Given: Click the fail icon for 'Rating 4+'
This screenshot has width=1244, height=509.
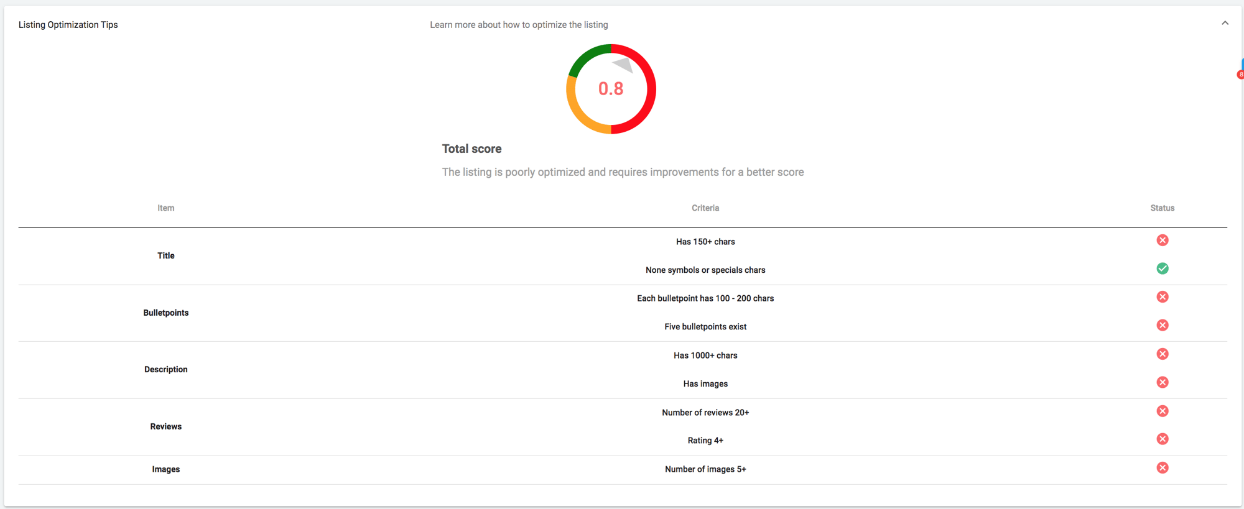Looking at the screenshot, I should click(x=1162, y=439).
